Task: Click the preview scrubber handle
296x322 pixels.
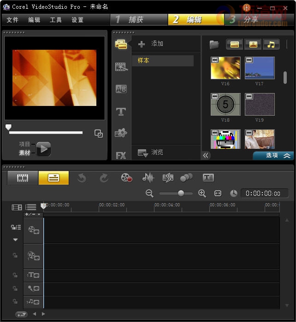Action: [8, 127]
